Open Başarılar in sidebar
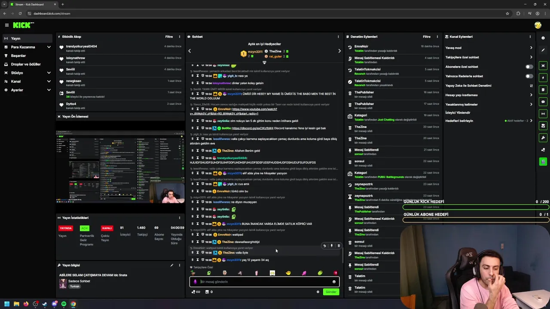This screenshot has width=550, height=309. [x=27, y=55]
